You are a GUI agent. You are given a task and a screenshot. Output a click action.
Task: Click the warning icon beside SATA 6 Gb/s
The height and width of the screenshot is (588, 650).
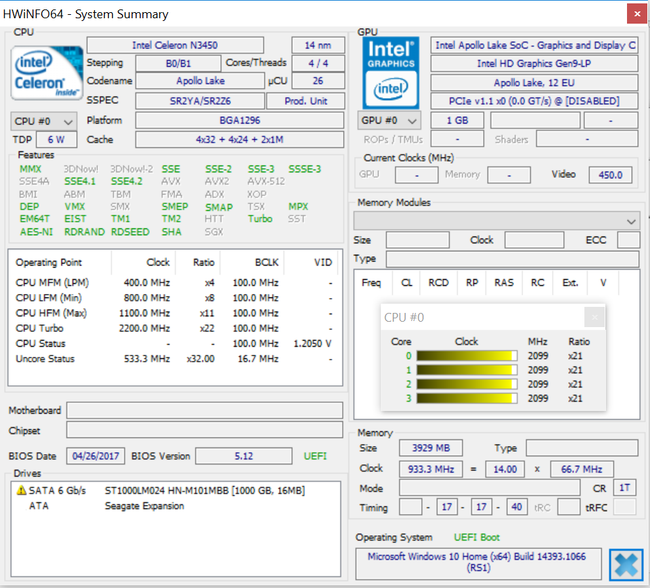(21, 491)
